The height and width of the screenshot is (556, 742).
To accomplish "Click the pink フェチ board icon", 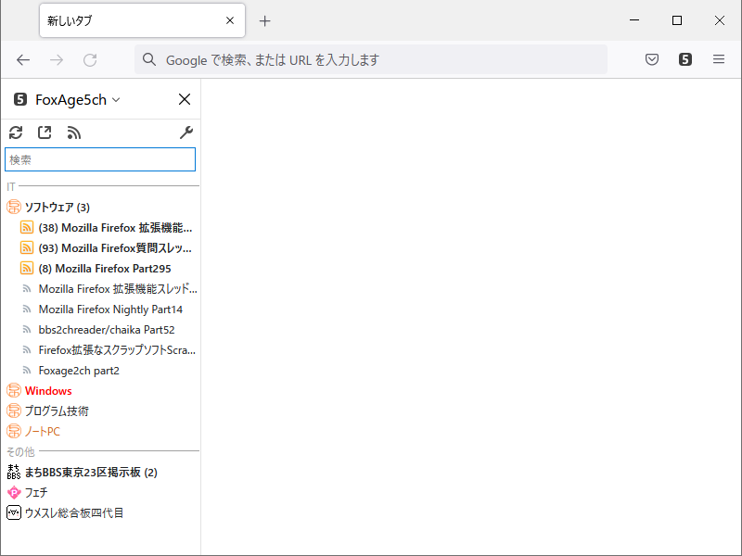I will [x=14, y=493].
